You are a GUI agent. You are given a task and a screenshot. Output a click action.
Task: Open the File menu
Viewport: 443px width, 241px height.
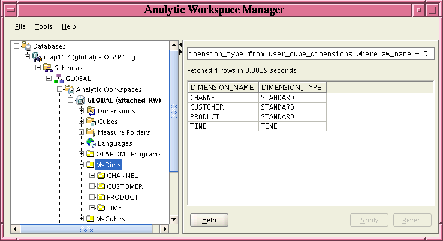coord(20,26)
